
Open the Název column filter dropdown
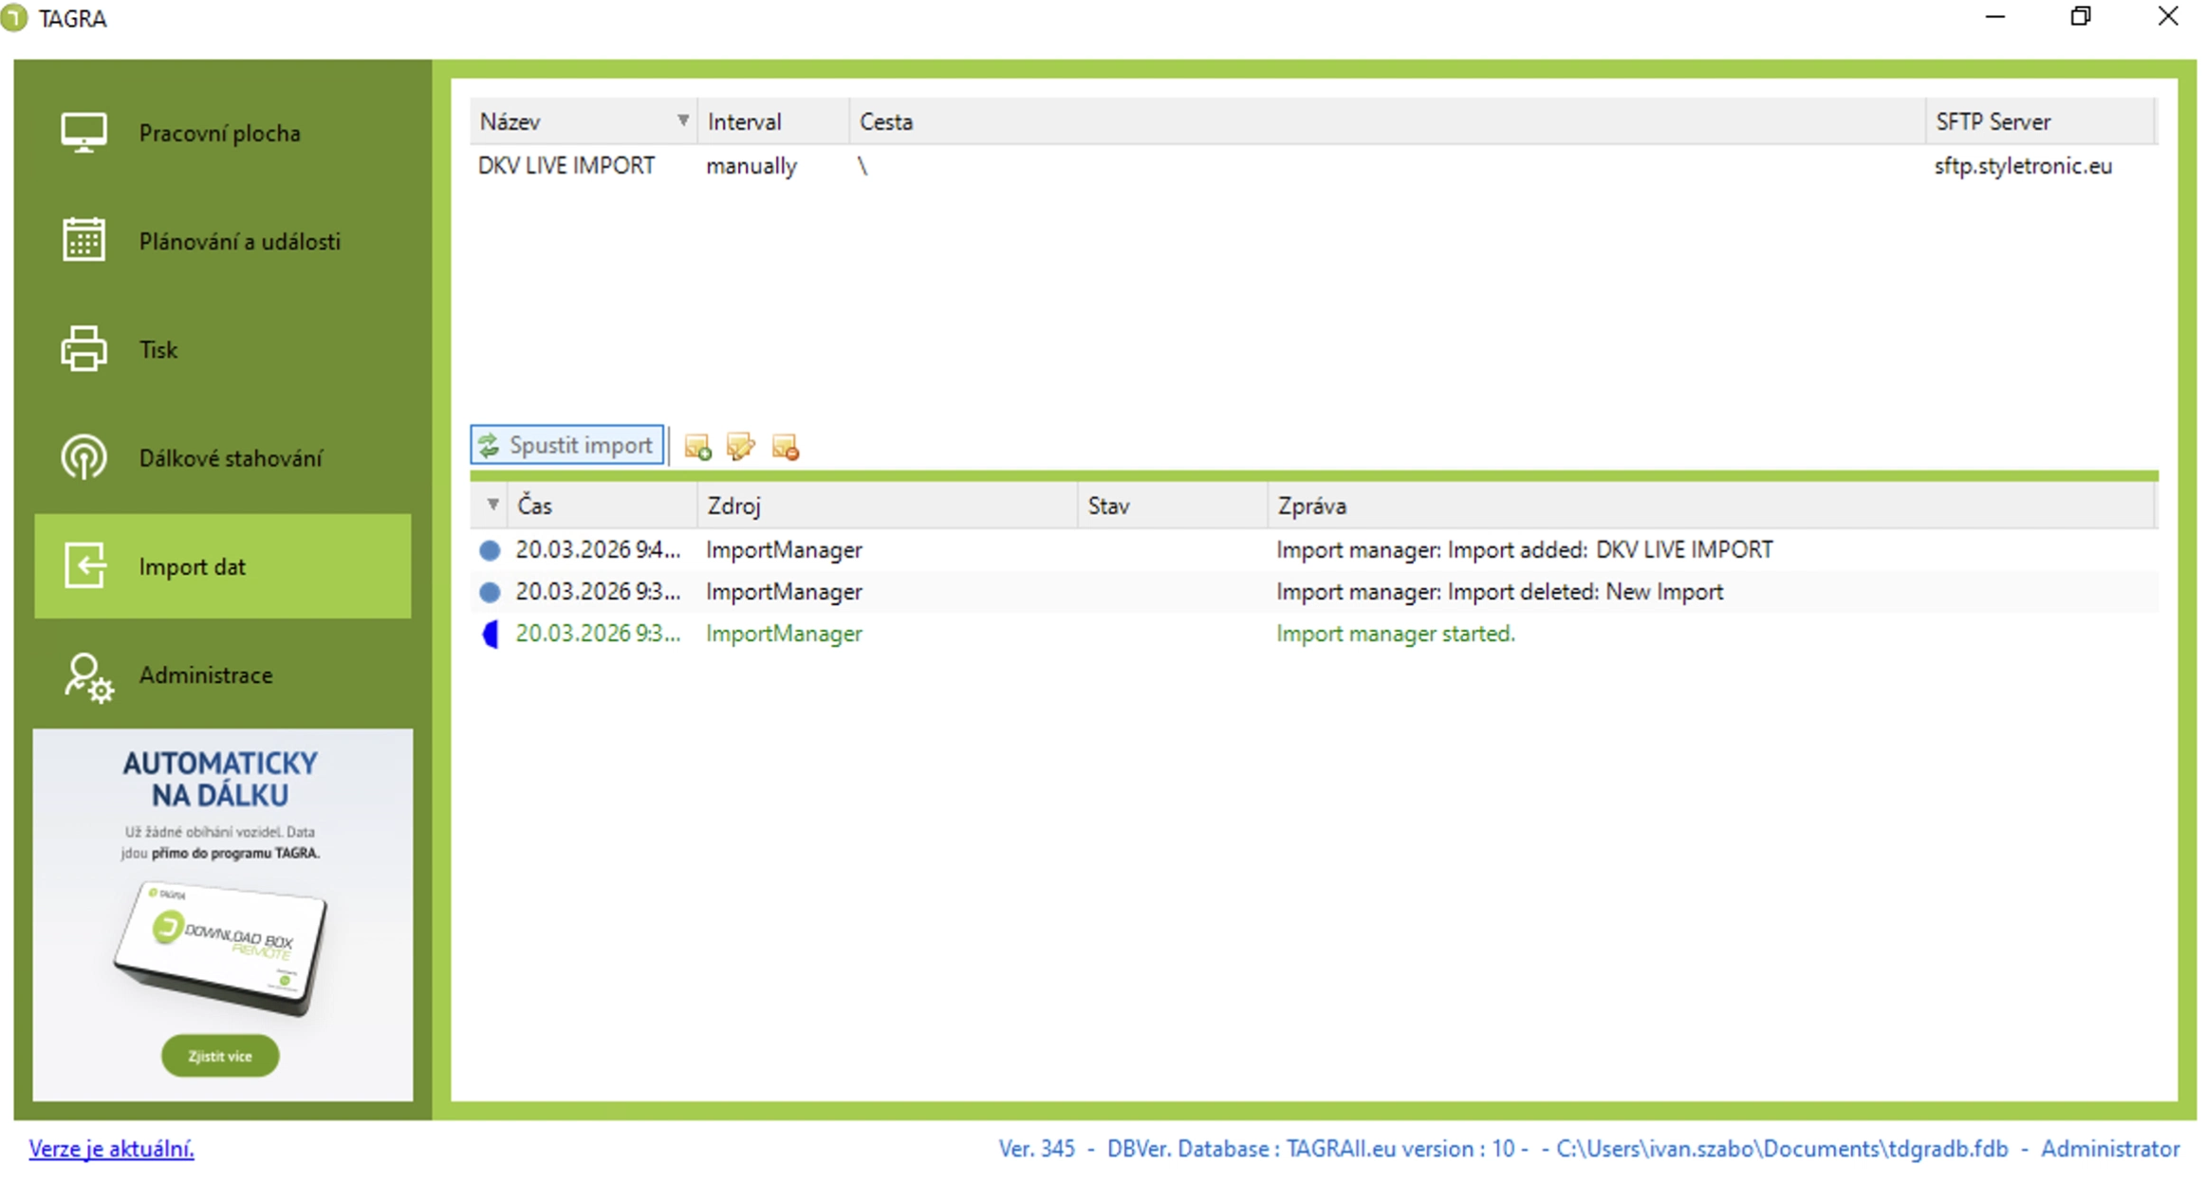[682, 120]
